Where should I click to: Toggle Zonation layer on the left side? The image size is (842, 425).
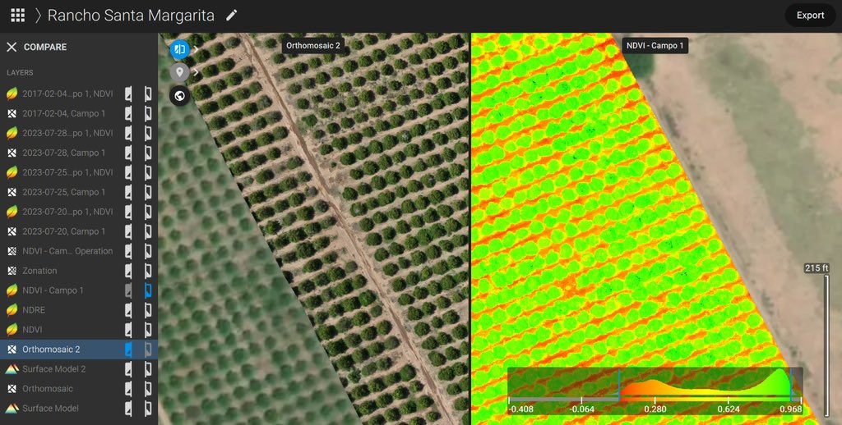(128, 271)
